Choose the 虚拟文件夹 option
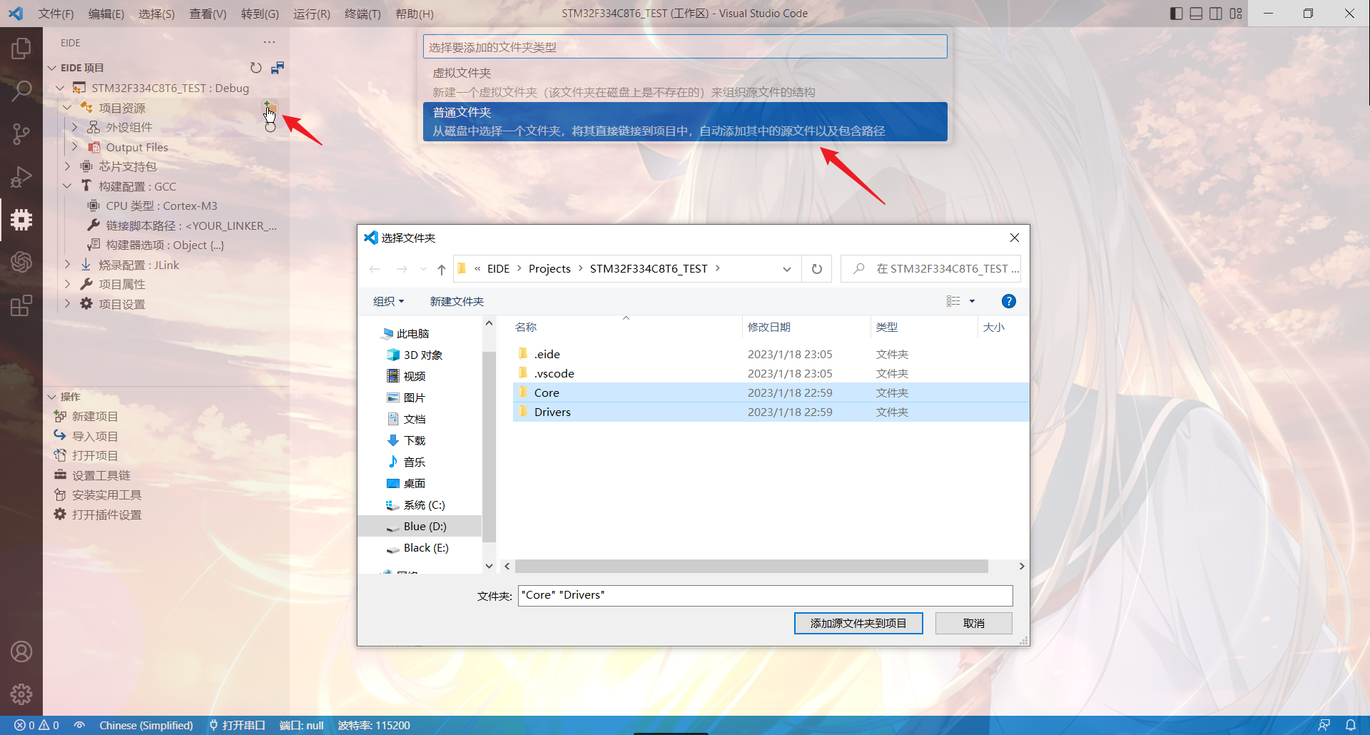The image size is (1370, 735). click(x=685, y=82)
